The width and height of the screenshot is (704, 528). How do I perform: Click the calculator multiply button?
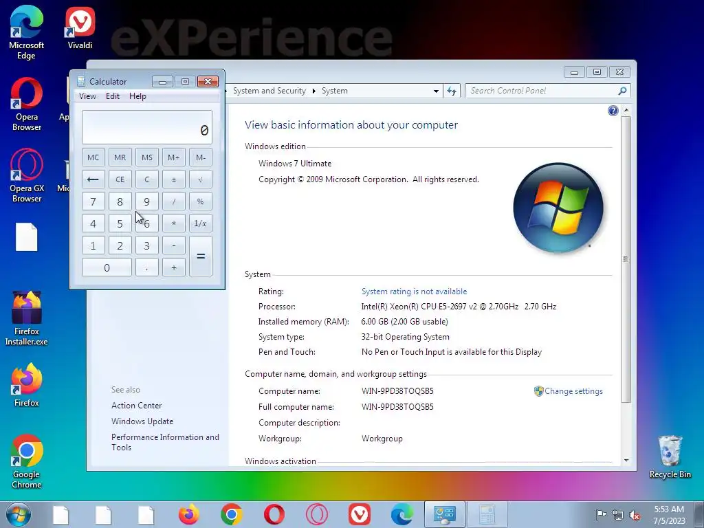(174, 223)
